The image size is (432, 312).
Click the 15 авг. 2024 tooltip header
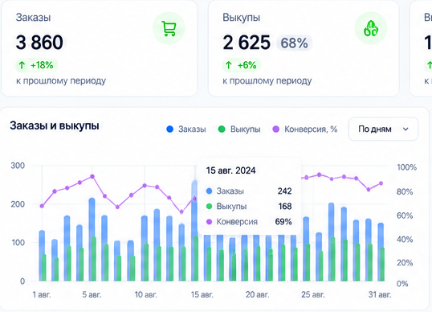231,170
